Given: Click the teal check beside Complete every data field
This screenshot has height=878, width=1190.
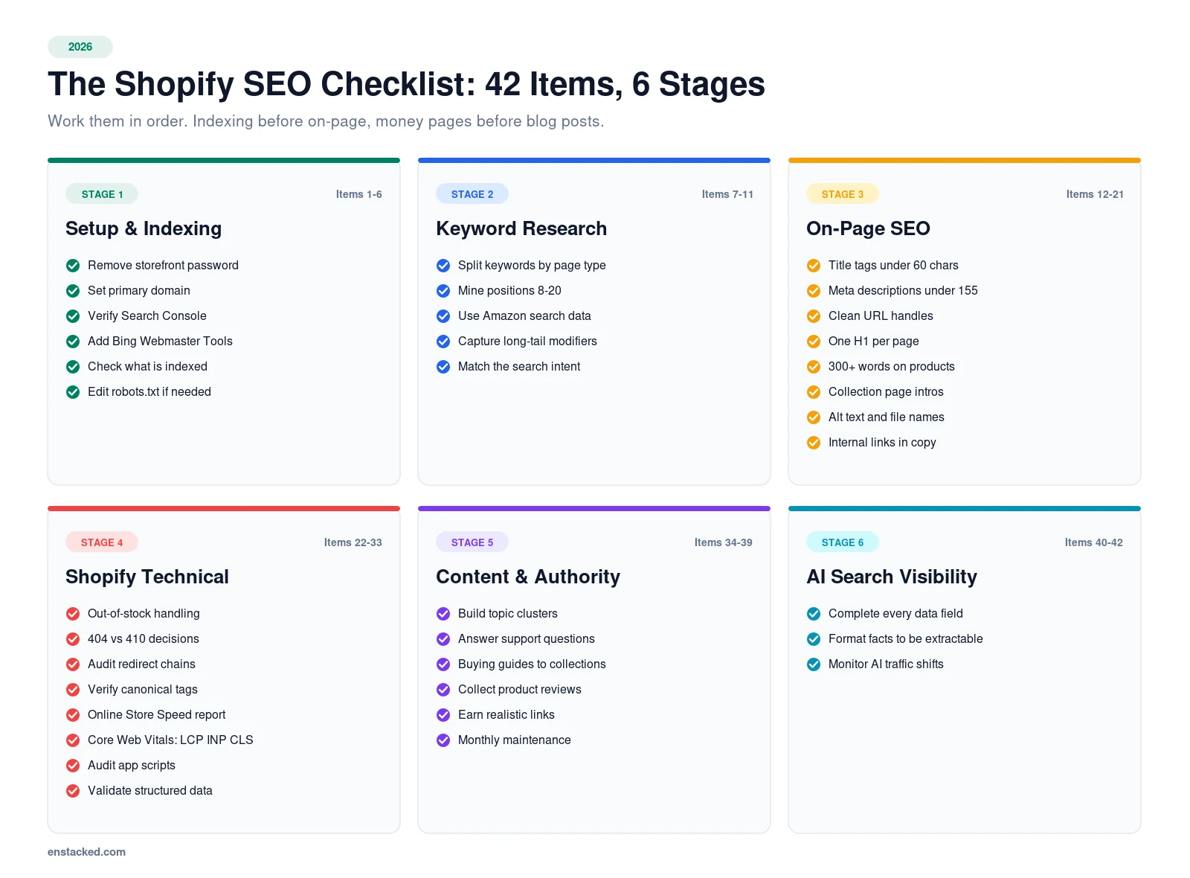Looking at the screenshot, I should pyautogui.click(x=814, y=614).
